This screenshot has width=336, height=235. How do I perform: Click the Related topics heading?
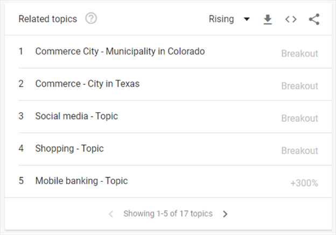(48, 19)
